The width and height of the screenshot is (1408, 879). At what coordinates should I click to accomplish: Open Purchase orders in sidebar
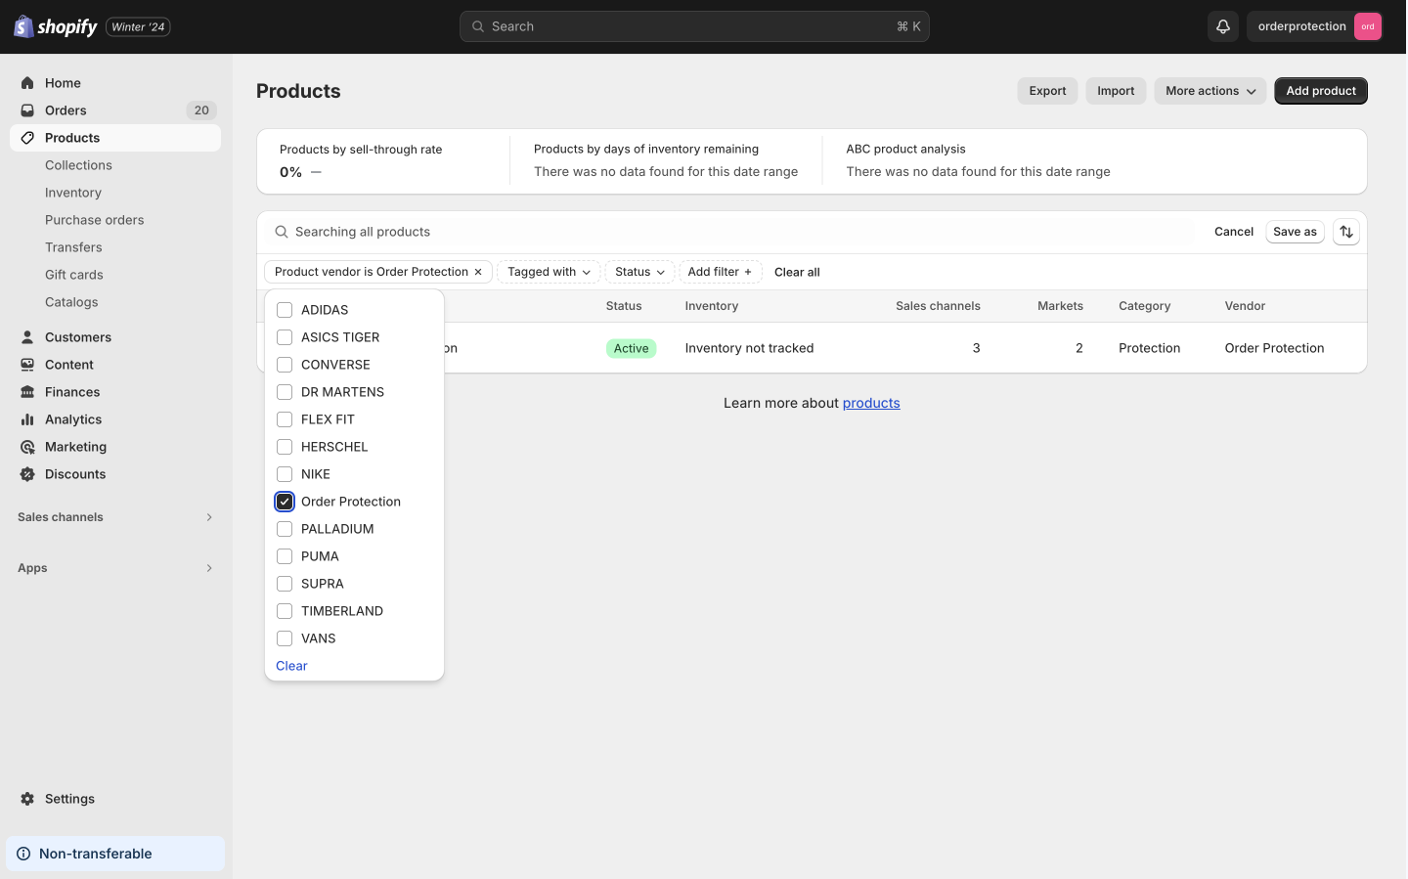(95, 220)
